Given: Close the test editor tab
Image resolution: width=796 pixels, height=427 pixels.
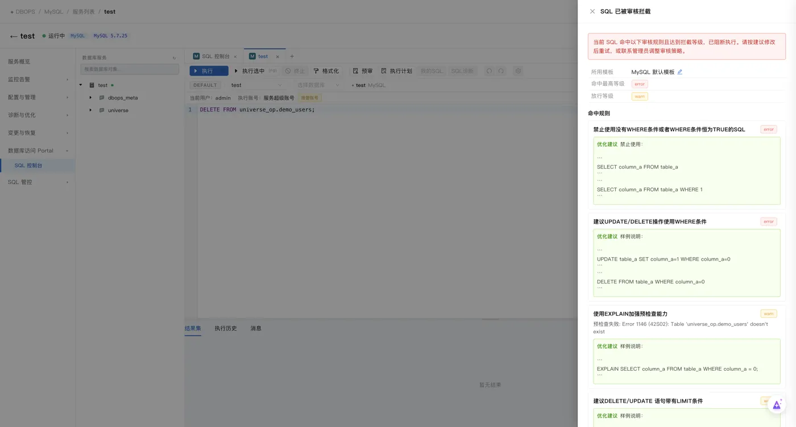Looking at the screenshot, I should tap(278, 57).
